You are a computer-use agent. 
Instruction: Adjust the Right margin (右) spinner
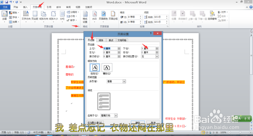(x=157, y=52)
